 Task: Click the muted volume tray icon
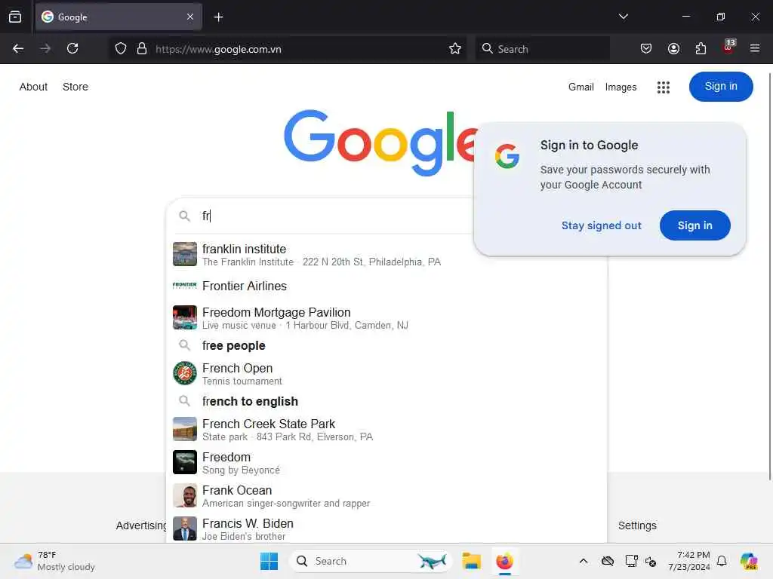click(x=651, y=562)
